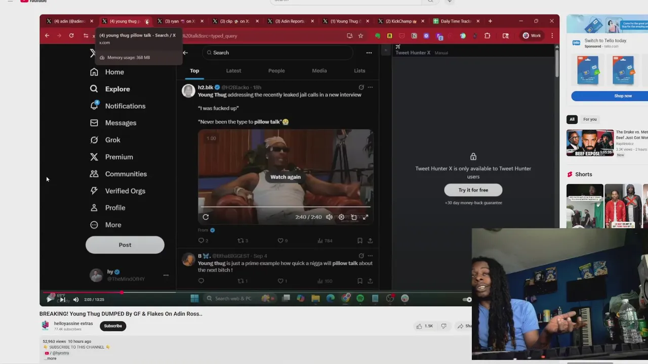Click the h2.blk profile avatar
The width and height of the screenshot is (648, 364).
pyautogui.click(x=188, y=90)
